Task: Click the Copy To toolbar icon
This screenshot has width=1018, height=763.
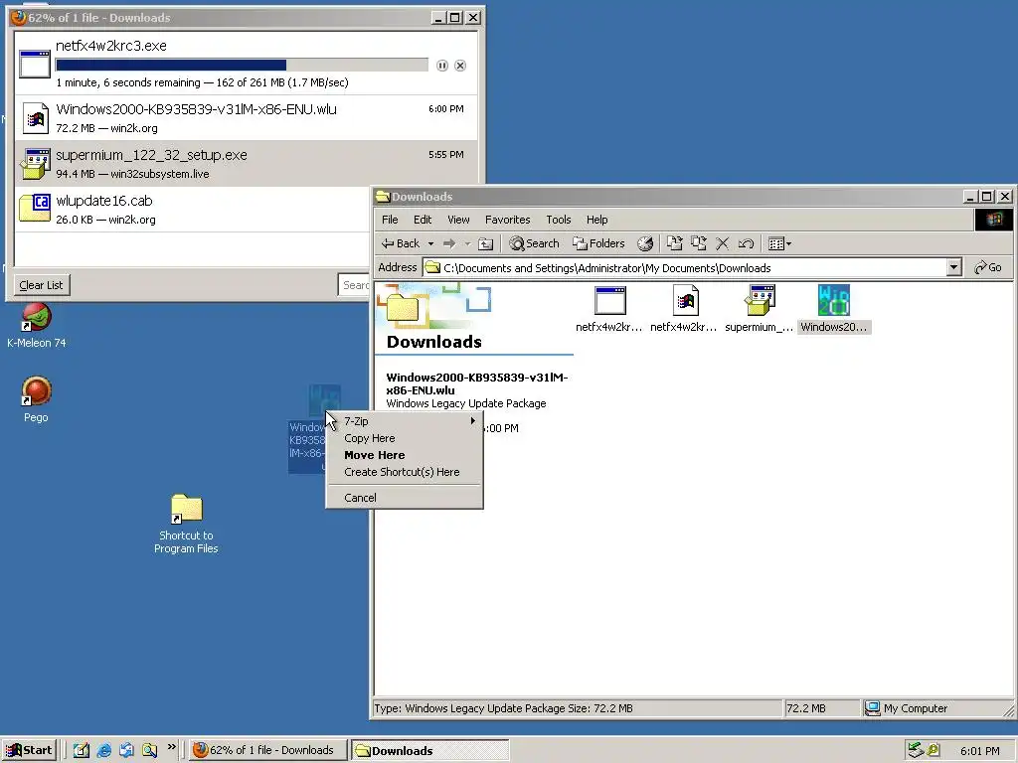Action: (x=699, y=243)
